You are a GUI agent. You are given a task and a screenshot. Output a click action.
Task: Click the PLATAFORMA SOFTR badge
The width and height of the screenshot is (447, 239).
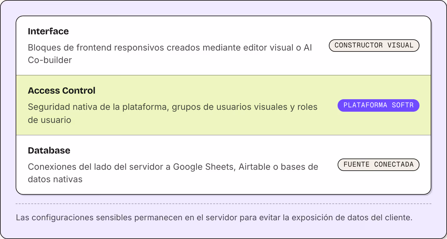[378, 105]
